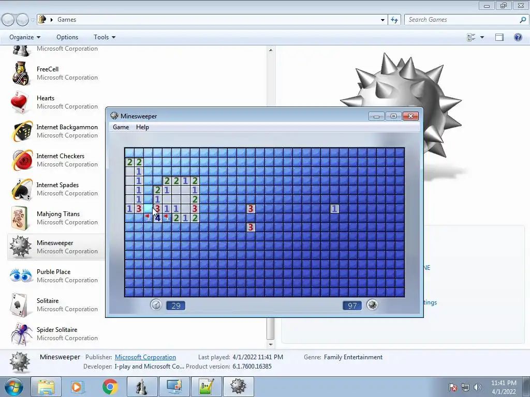Click the isolated 1 tile on the right
The height and width of the screenshot is (397, 530).
334,209
